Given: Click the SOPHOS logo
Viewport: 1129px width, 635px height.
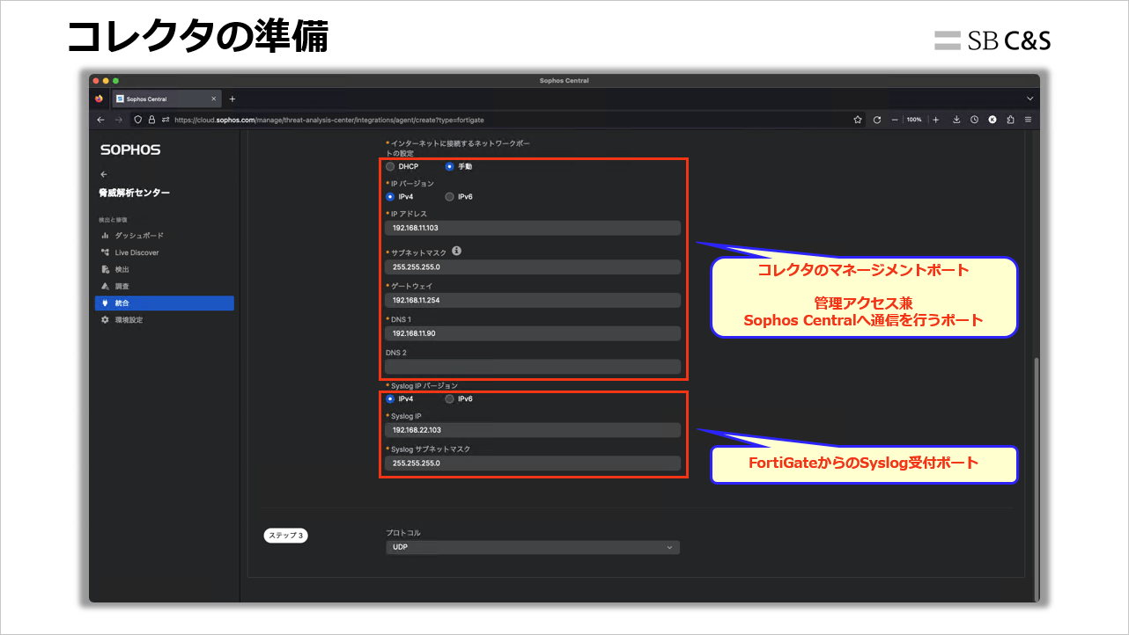Looking at the screenshot, I should (x=130, y=150).
